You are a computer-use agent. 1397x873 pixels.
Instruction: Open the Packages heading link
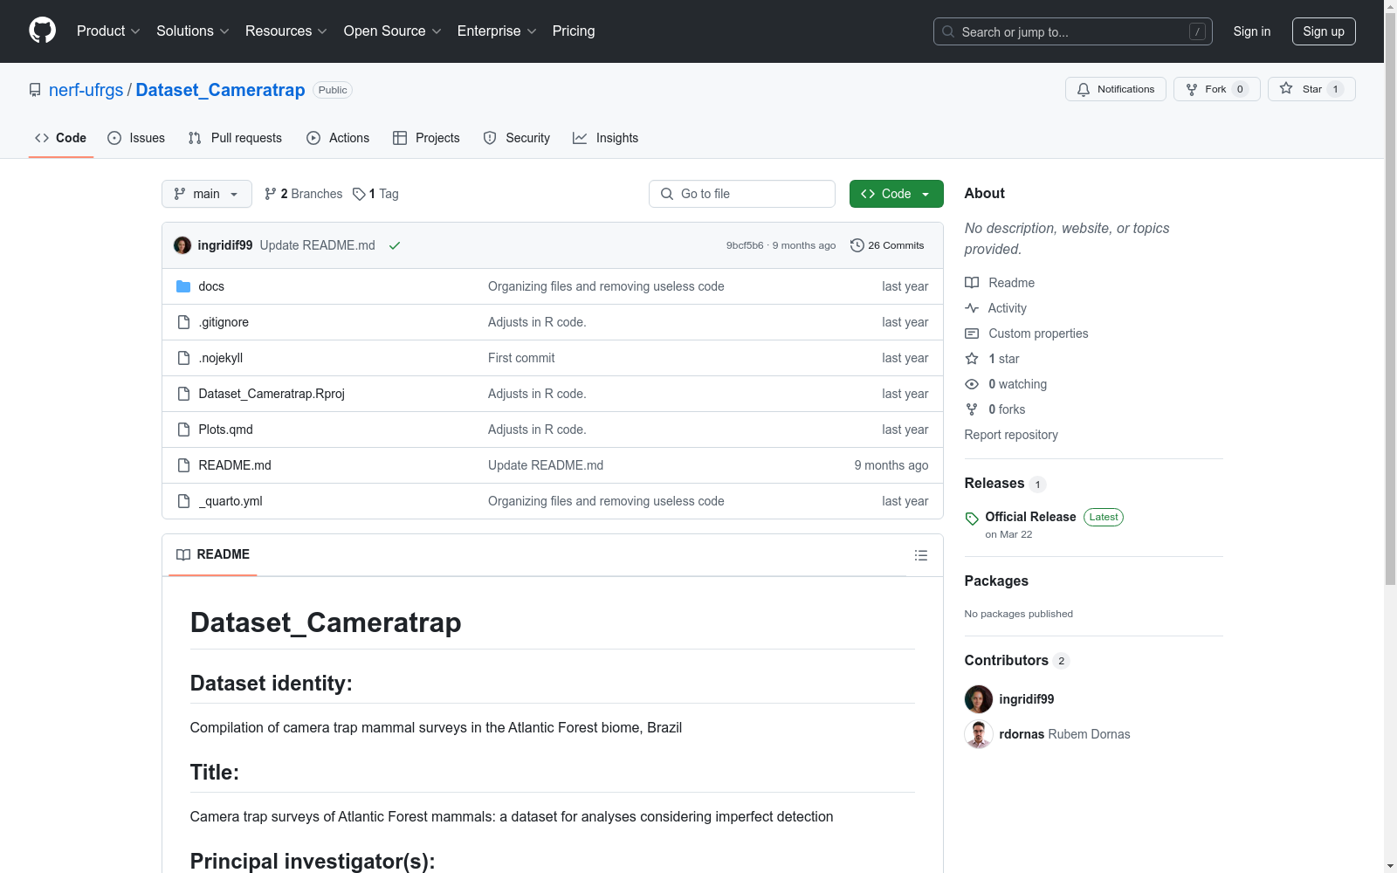point(996,581)
